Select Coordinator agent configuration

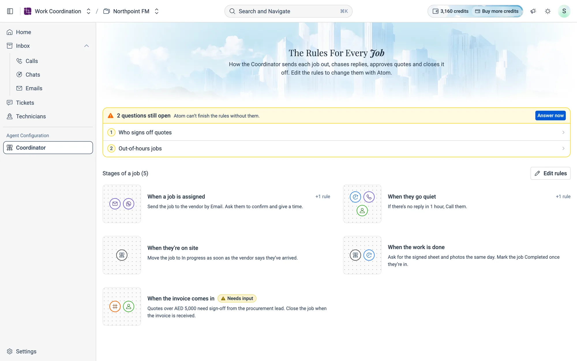(48, 148)
